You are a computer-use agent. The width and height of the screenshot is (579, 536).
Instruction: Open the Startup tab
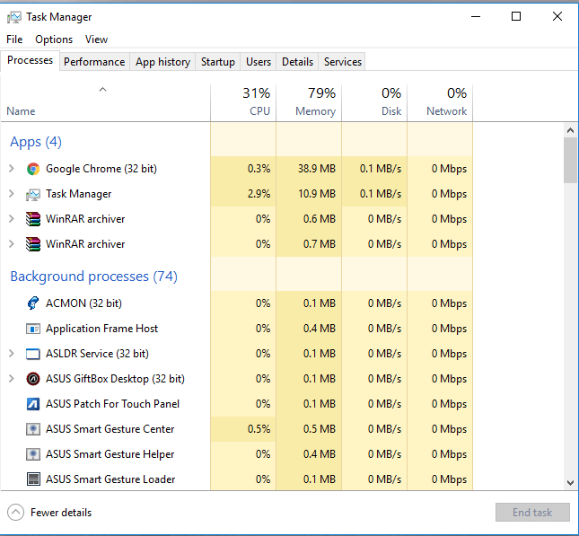(218, 62)
